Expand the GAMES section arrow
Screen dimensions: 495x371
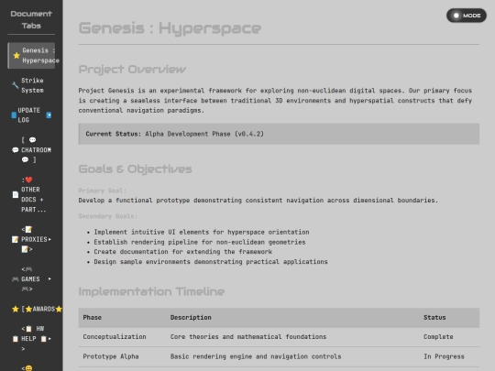49,278
